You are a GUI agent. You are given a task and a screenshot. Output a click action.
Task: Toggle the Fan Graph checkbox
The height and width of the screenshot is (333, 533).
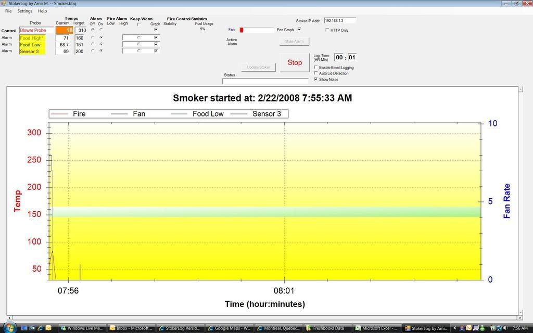pos(299,30)
